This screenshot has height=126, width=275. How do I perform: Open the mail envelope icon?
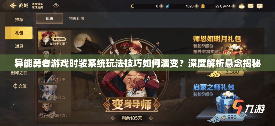click(251, 6)
